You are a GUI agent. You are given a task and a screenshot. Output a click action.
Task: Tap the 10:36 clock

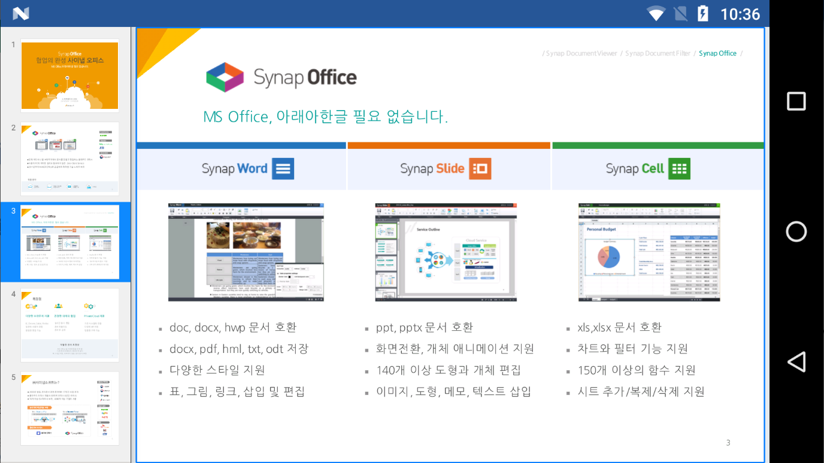[740, 14]
